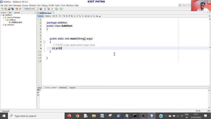Viewport: 211px width, 119px height.
Task: Open the Profile Project dropdown arrow
Action: (63, 9)
